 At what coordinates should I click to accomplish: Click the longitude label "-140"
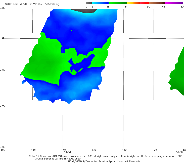(x=63, y=150)
